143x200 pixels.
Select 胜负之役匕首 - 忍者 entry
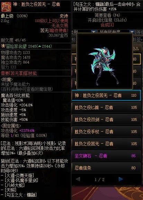pyautogui.click(x=106, y=107)
